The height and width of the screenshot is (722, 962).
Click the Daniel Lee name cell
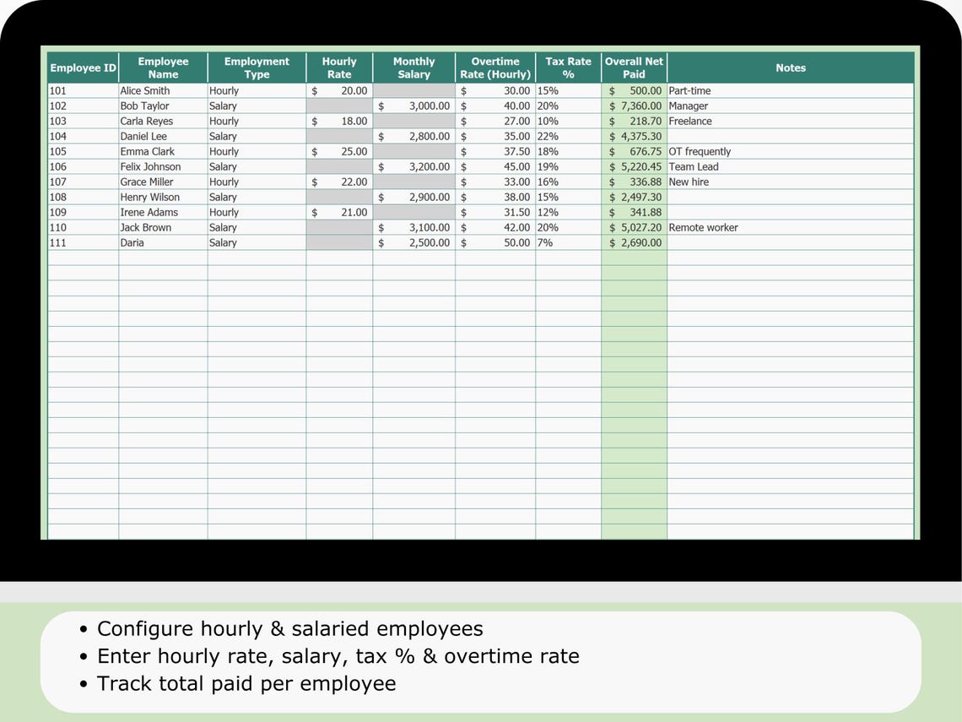click(x=163, y=136)
